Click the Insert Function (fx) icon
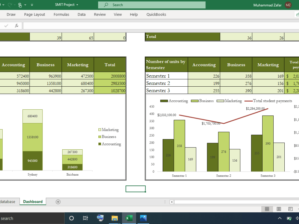This screenshot has width=299, height=224. point(17,25)
